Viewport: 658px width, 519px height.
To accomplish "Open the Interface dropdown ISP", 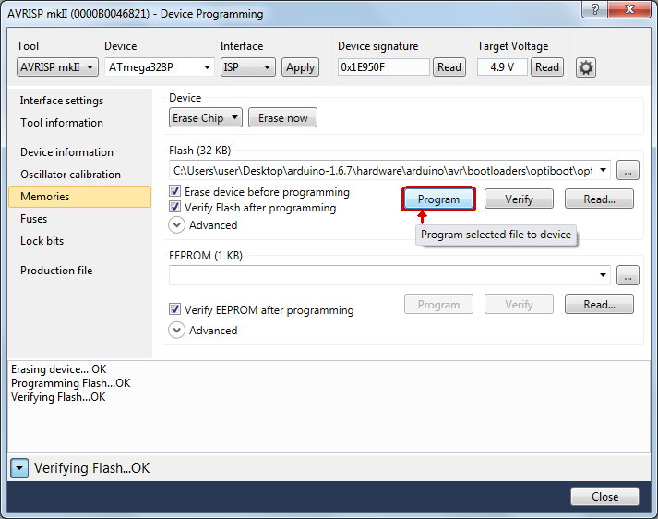I will coord(247,67).
